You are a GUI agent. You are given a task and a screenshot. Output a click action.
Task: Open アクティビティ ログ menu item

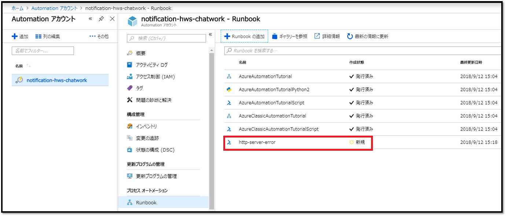(x=152, y=65)
